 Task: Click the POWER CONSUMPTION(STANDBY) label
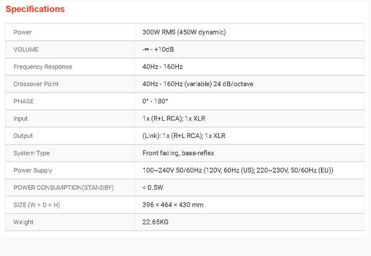(x=63, y=188)
